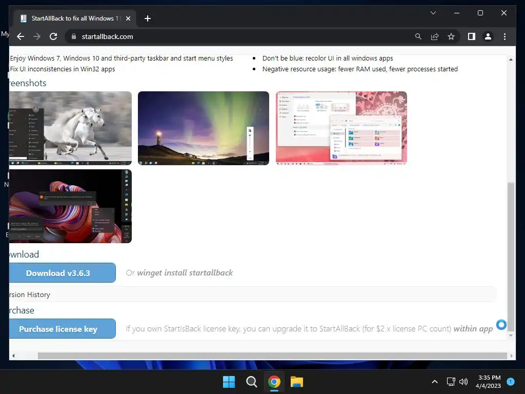This screenshot has width=525, height=394.
Task: Go back to previous page
Action: pos(21,36)
